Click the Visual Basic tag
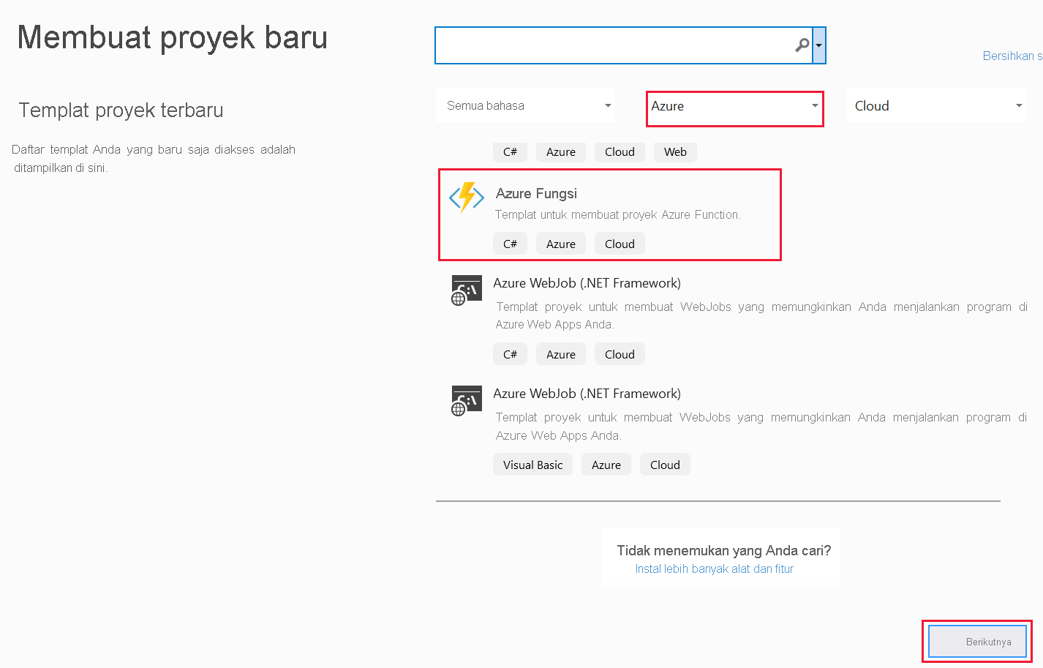Viewport: 1043px width, 668px height. point(533,465)
